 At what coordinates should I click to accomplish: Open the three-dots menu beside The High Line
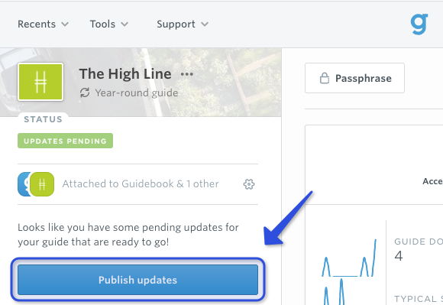click(187, 74)
